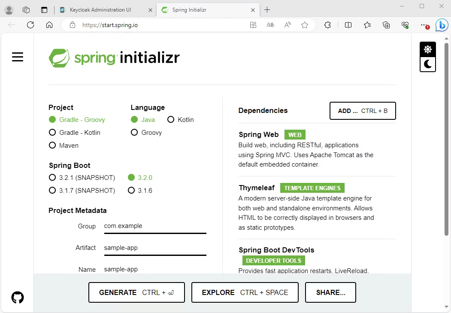
Task: Open a new browser tab
Action: click(267, 10)
